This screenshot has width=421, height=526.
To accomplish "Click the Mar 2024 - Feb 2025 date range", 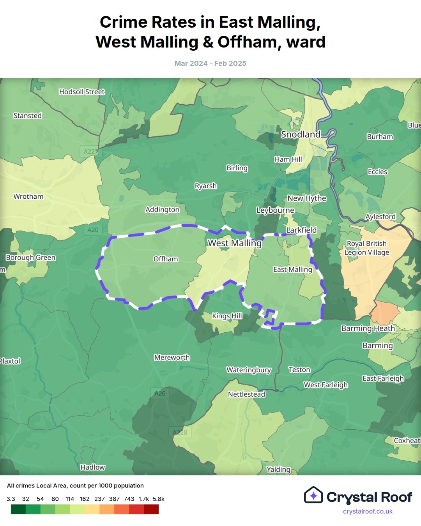I will 210,64.
